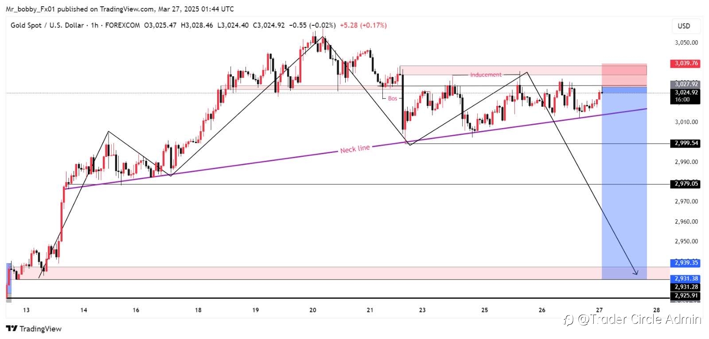Click the 2,979.05 horizontal line price label
This screenshot has height=339, width=709.
pyautogui.click(x=686, y=183)
